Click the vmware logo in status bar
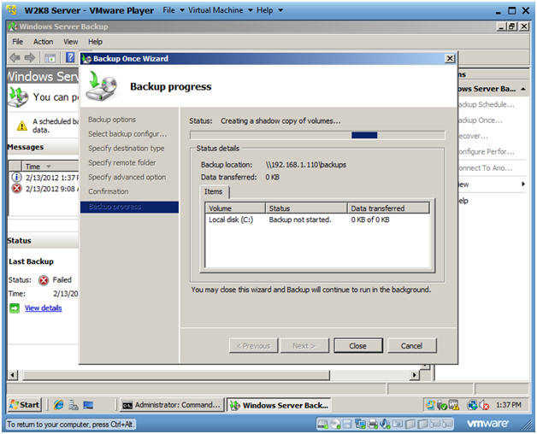The image size is (537, 434). [x=487, y=424]
